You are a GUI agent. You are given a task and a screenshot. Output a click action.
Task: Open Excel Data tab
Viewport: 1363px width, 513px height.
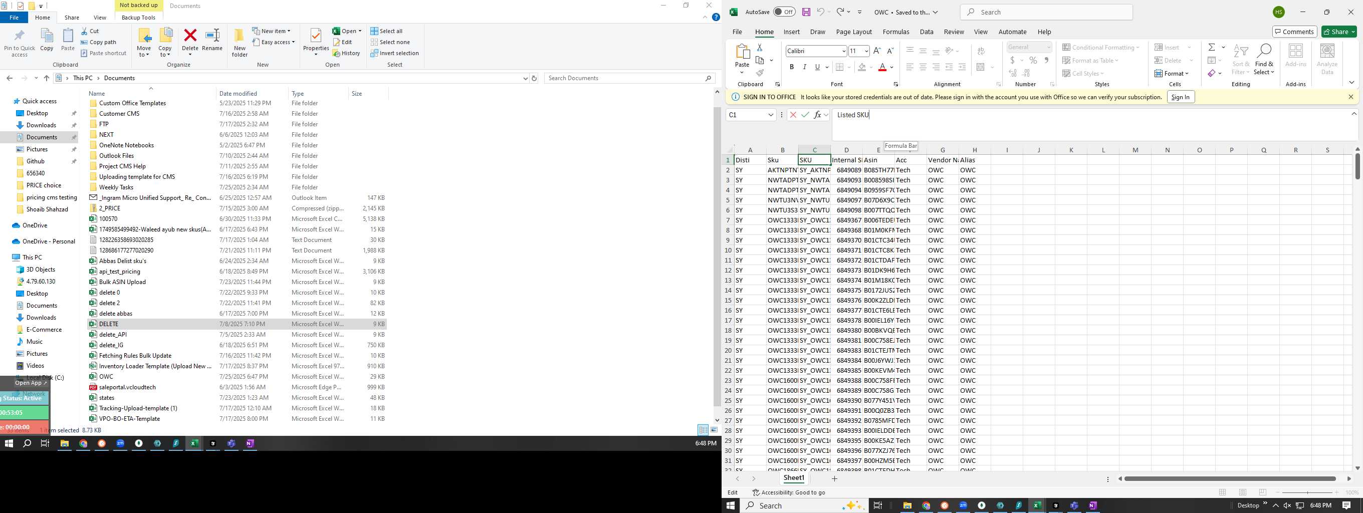927,32
